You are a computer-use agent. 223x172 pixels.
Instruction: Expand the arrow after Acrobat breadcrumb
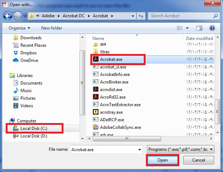point(112,16)
